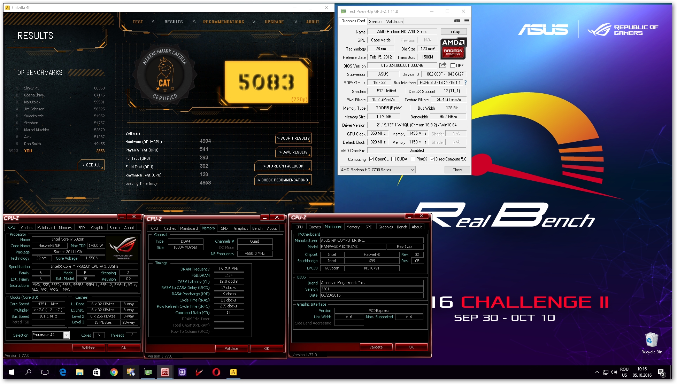
Task: Toggle the PhysX checkbox
Action: point(413,159)
